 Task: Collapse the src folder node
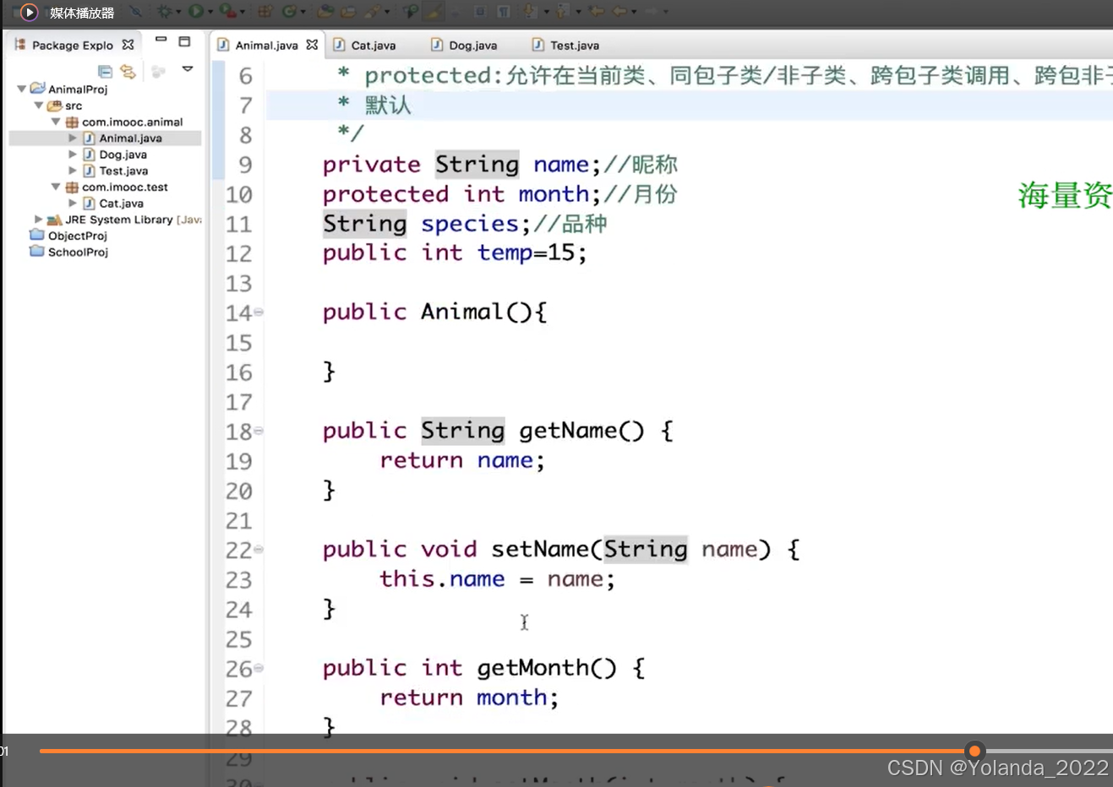[x=39, y=106]
